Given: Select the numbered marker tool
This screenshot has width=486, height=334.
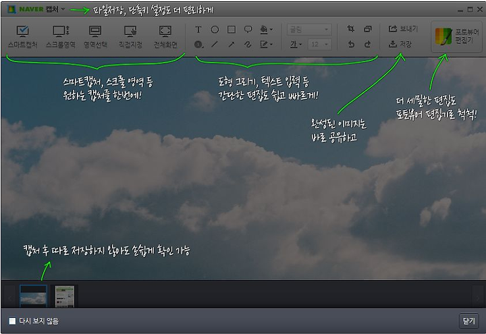Looking at the screenshot, I should (x=198, y=45).
